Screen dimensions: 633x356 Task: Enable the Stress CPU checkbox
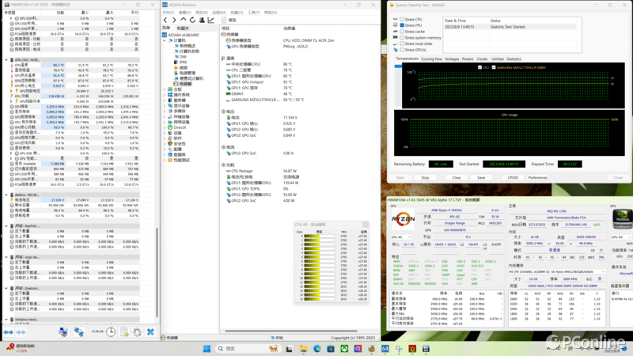[402, 19]
